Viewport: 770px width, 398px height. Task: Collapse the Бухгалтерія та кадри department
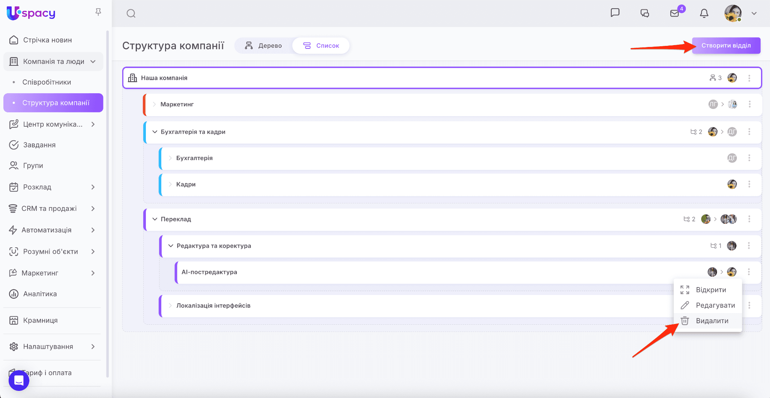click(x=155, y=132)
